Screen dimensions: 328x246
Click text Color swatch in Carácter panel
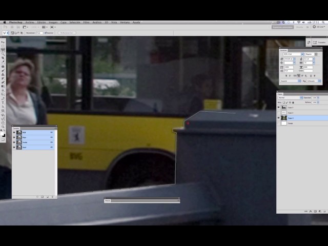pyautogui.click(x=308, y=71)
